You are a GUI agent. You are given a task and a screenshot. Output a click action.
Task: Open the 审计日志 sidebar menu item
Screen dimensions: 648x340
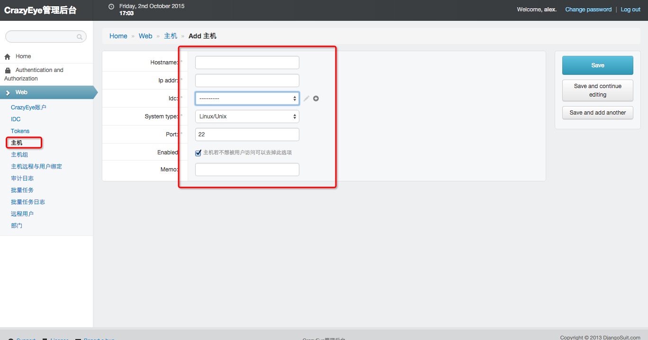pyautogui.click(x=22, y=179)
